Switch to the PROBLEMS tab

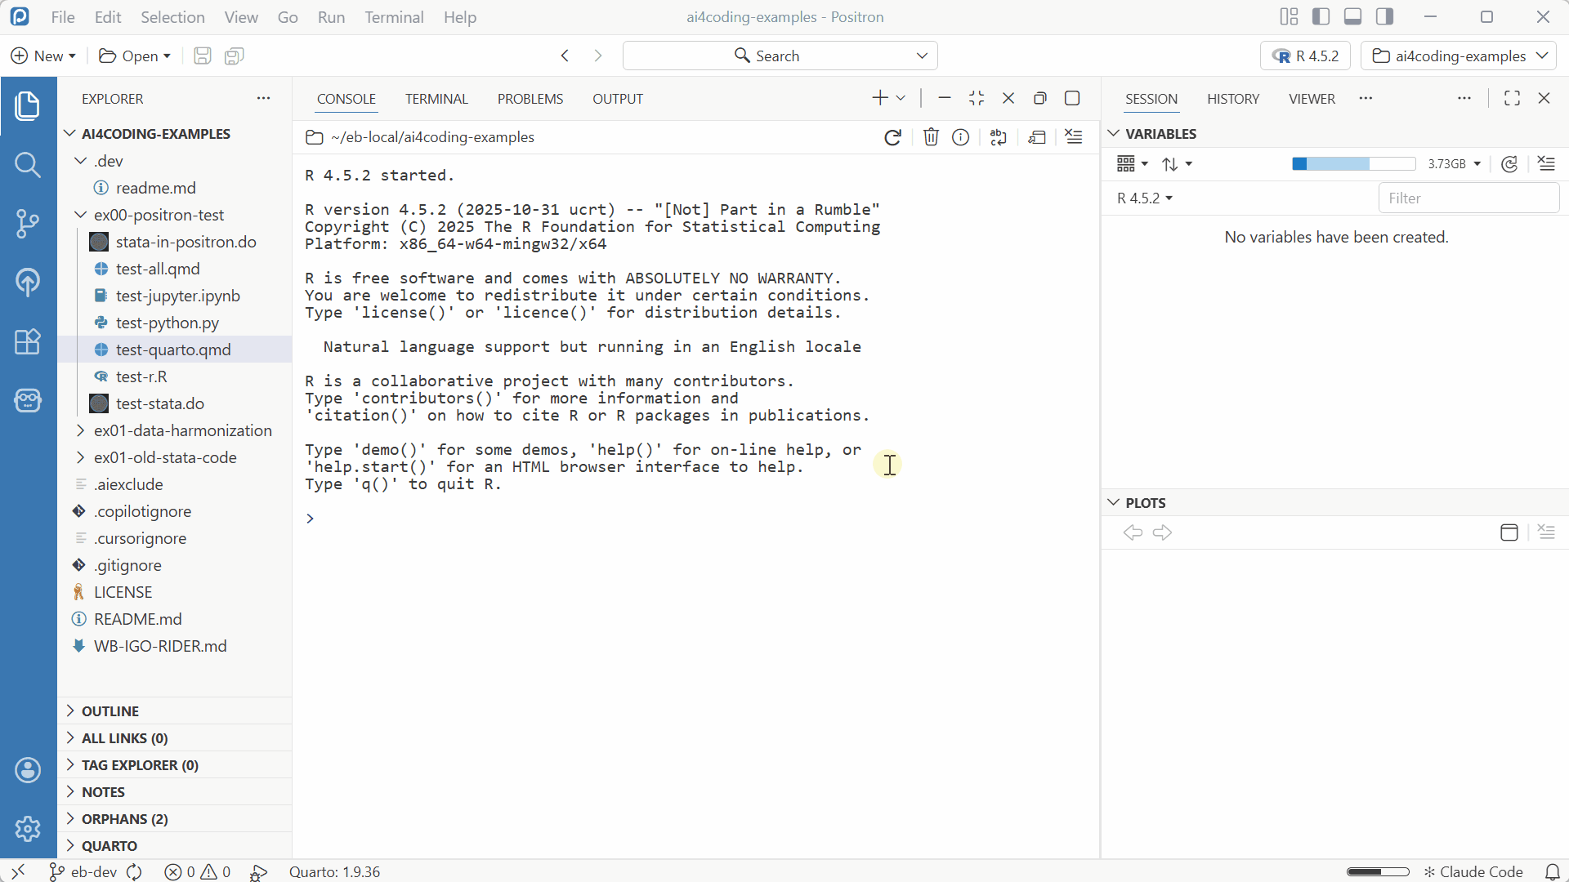point(530,99)
